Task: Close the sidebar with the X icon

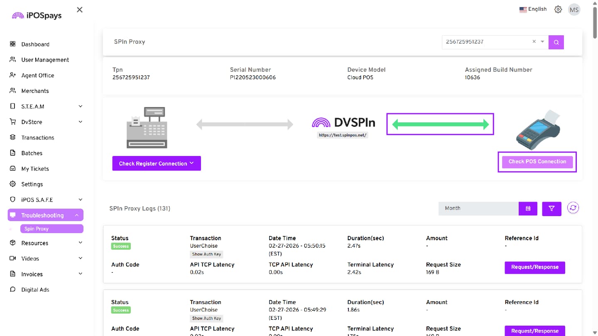Action: [80, 10]
